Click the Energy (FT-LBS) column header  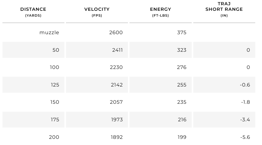click(x=160, y=12)
